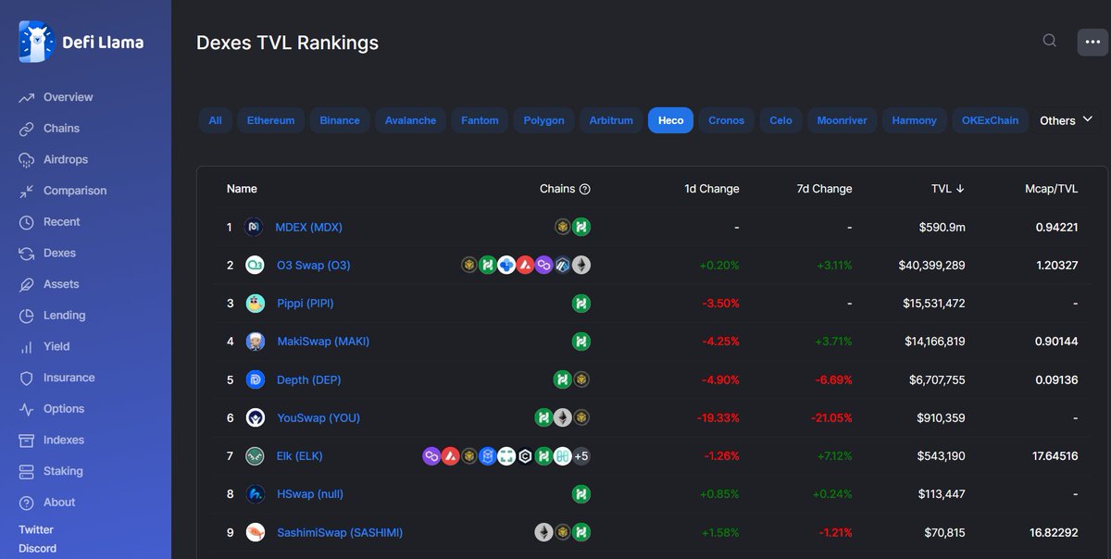The width and height of the screenshot is (1111, 559).
Task: Select the Arbitrum chain filter
Action: [611, 120]
